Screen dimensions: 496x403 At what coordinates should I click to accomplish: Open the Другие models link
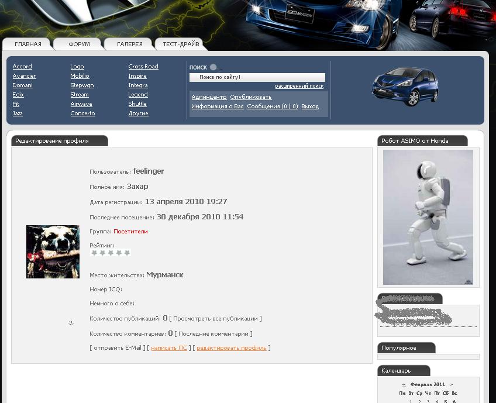coord(138,113)
